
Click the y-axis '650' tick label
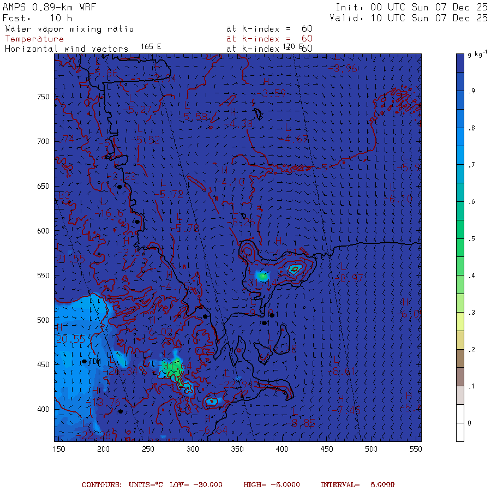[x=44, y=187]
